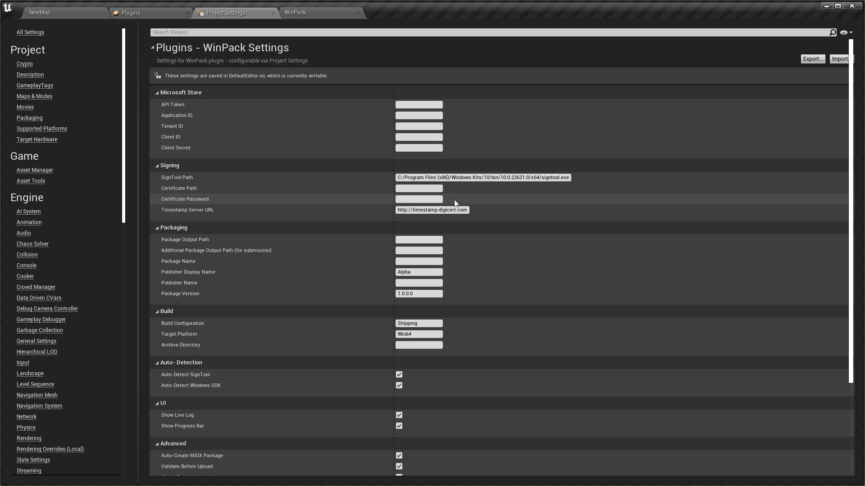
Task: Toggle Auto-Create MSIX Package checkbox
Action: point(399,455)
